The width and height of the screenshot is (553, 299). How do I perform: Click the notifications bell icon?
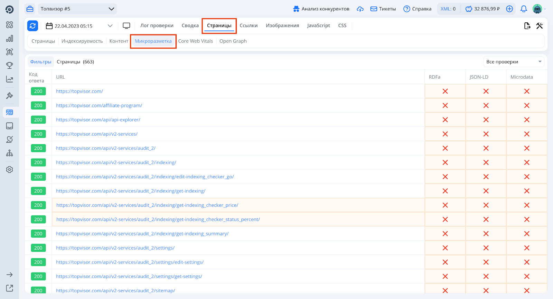coord(524,9)
